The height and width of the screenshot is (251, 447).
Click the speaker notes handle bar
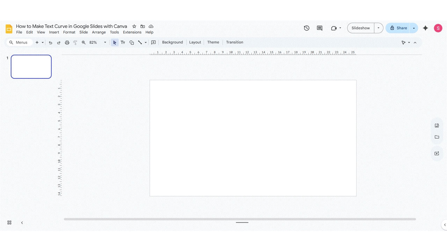coord(242,222)
